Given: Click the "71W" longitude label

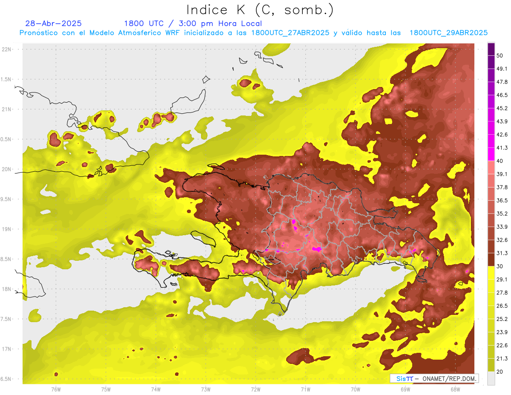Looking at the screenshot, I should pos(305,389).
